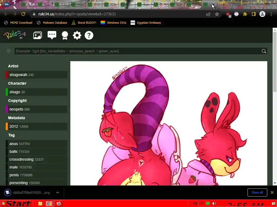Click the green swatch beside shugo
The image size is (277, 207).
(7, 92)
